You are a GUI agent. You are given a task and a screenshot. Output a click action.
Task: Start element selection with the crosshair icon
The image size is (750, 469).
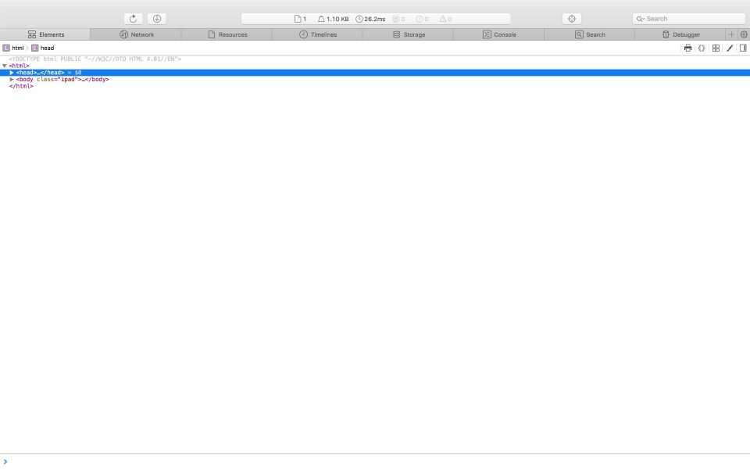[x=572, y=19]
